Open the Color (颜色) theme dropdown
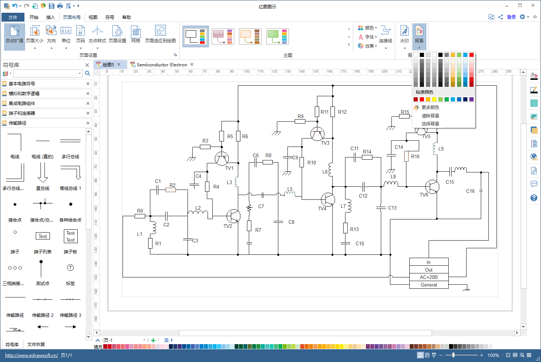This screenshot has width=541, height=362. point(367,28)
